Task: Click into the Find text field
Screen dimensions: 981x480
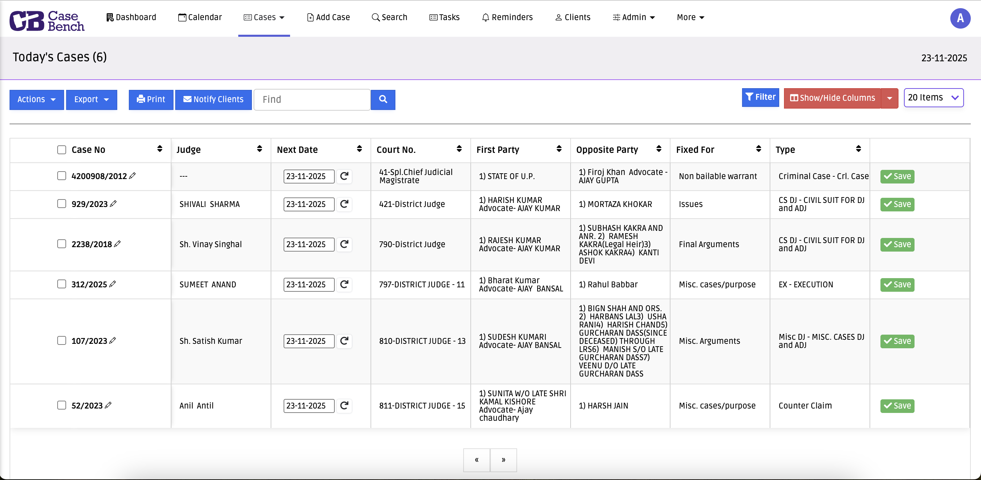Action: 312,99
